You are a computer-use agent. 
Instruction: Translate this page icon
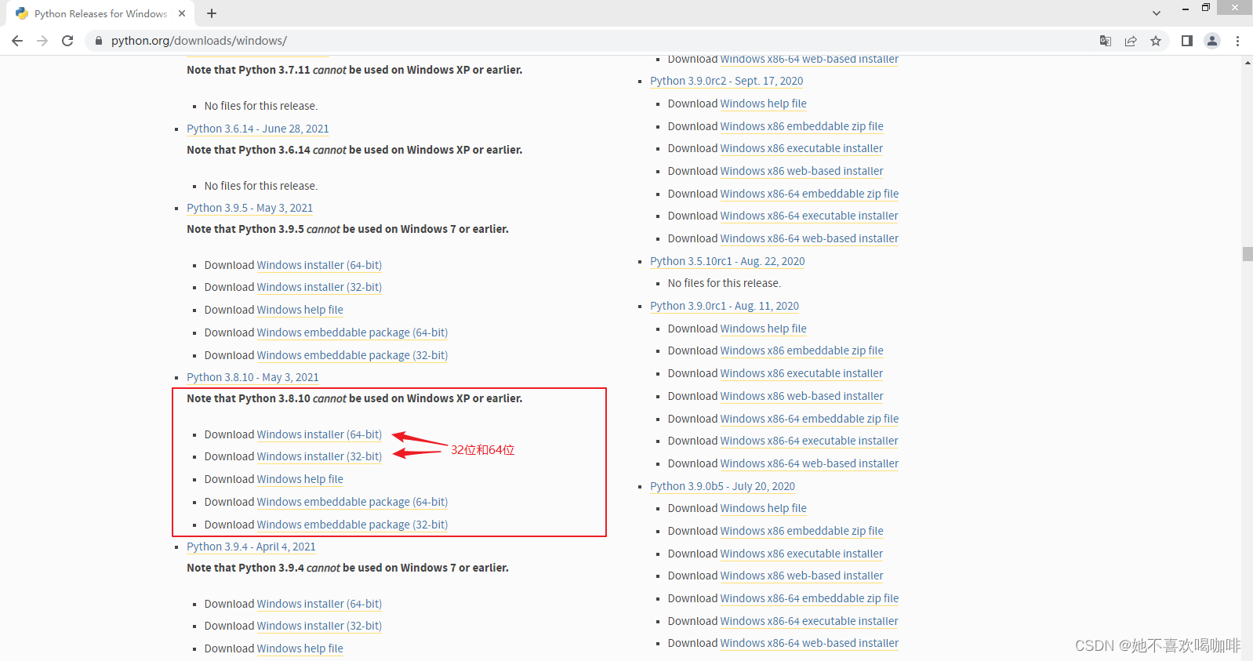[x=1106, y=41]
